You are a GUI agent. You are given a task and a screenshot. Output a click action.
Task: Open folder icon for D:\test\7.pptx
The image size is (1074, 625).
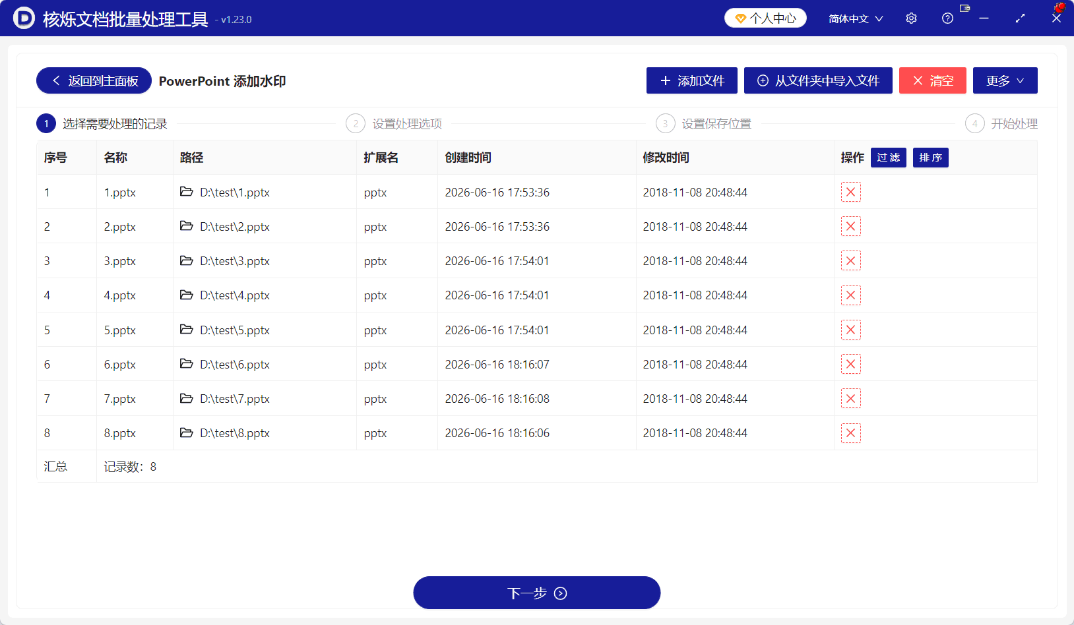click(187, 398)
